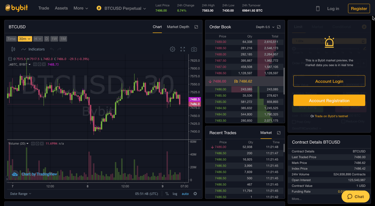The height and width of the screenshot is (206, 375).
Task: Switch to the Market Depth tab
Action: point(178,27)
